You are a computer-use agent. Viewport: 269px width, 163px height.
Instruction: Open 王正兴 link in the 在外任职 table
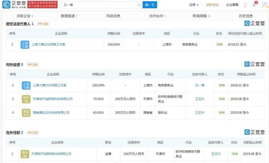point(216,154)
